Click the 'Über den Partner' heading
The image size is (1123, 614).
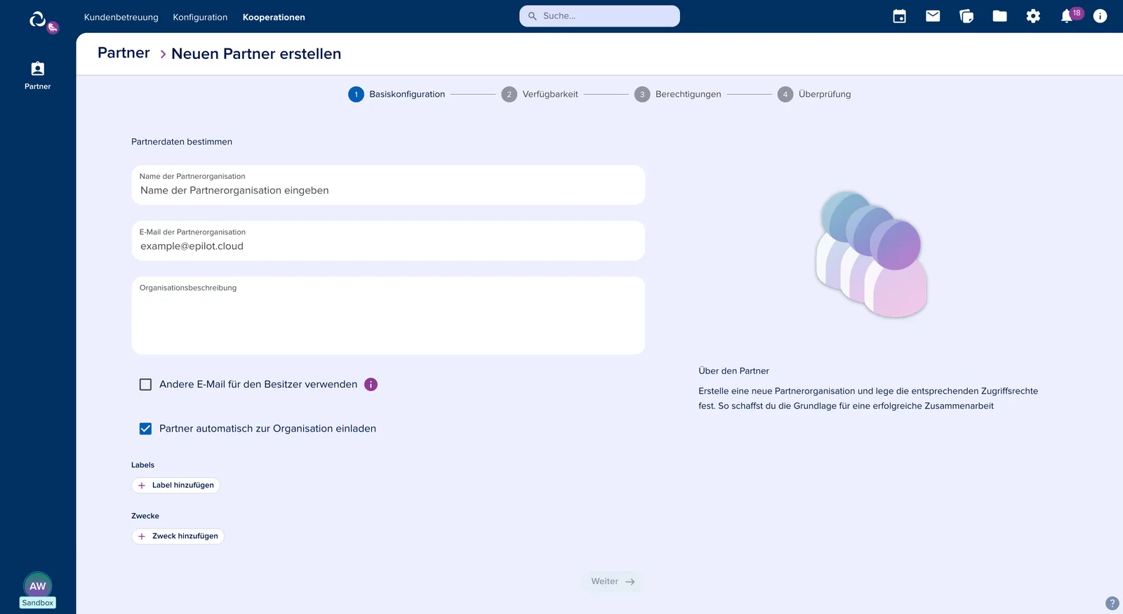tap(733, 371)
